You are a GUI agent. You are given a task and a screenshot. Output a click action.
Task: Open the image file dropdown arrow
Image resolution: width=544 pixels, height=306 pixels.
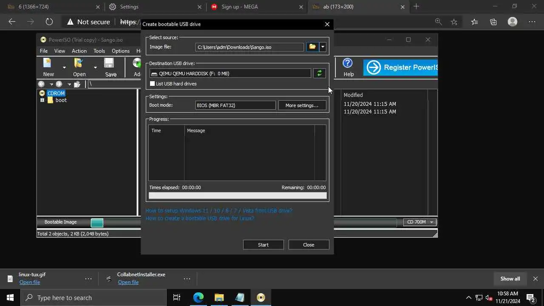[x=323, y=47]
